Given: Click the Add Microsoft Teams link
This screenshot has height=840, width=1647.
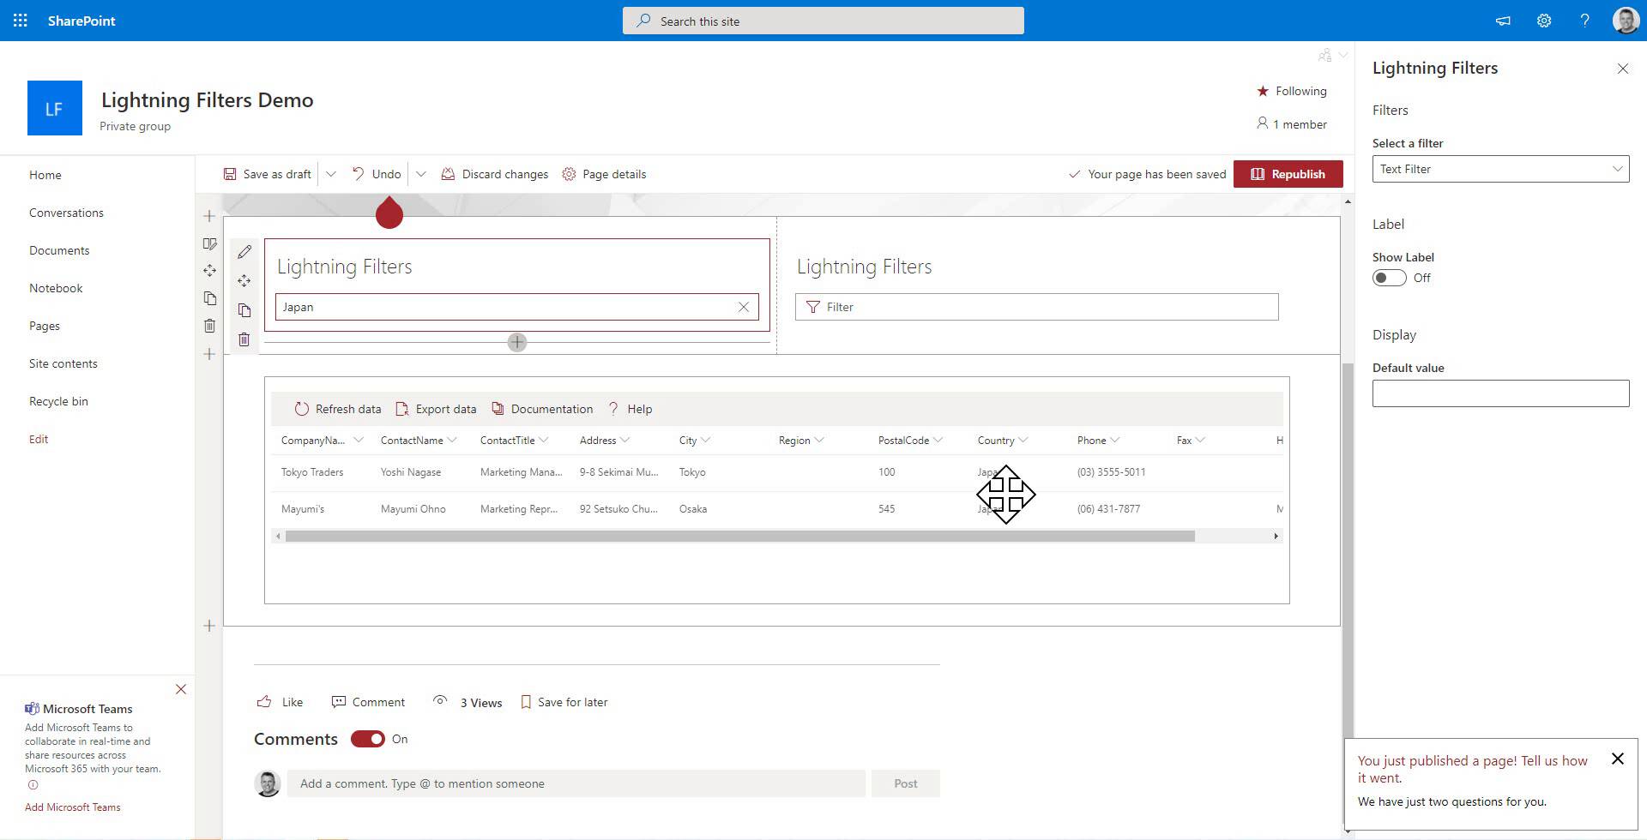Looking at the screenshot, I should tap(73, 807).
